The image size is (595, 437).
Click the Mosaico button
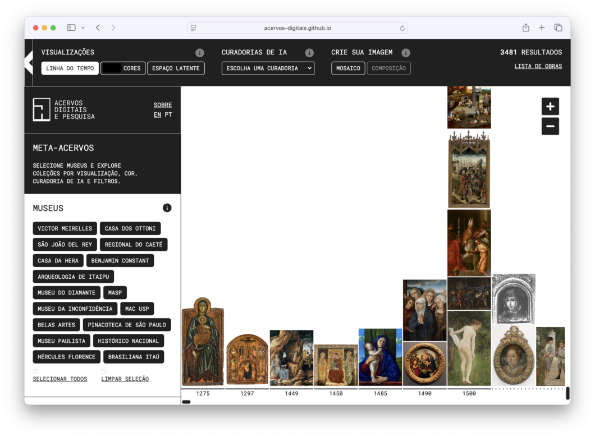[x=348, y=68]
